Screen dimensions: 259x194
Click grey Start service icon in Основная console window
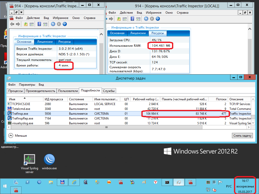pos(59,24)
